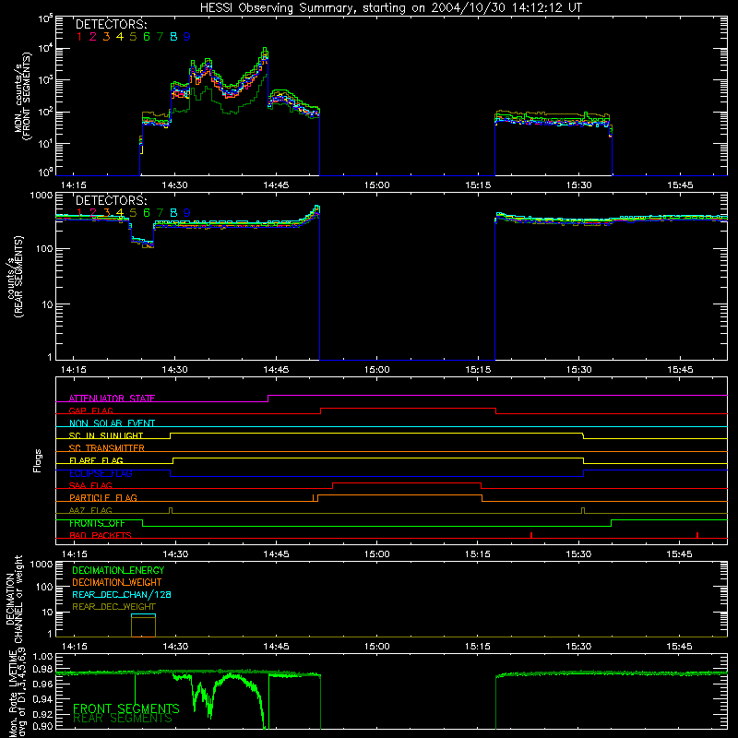Click the HESSI Observing Summary title text
Image resolution: width=738 pixels, height=738 pixels.
click(390, 8)
